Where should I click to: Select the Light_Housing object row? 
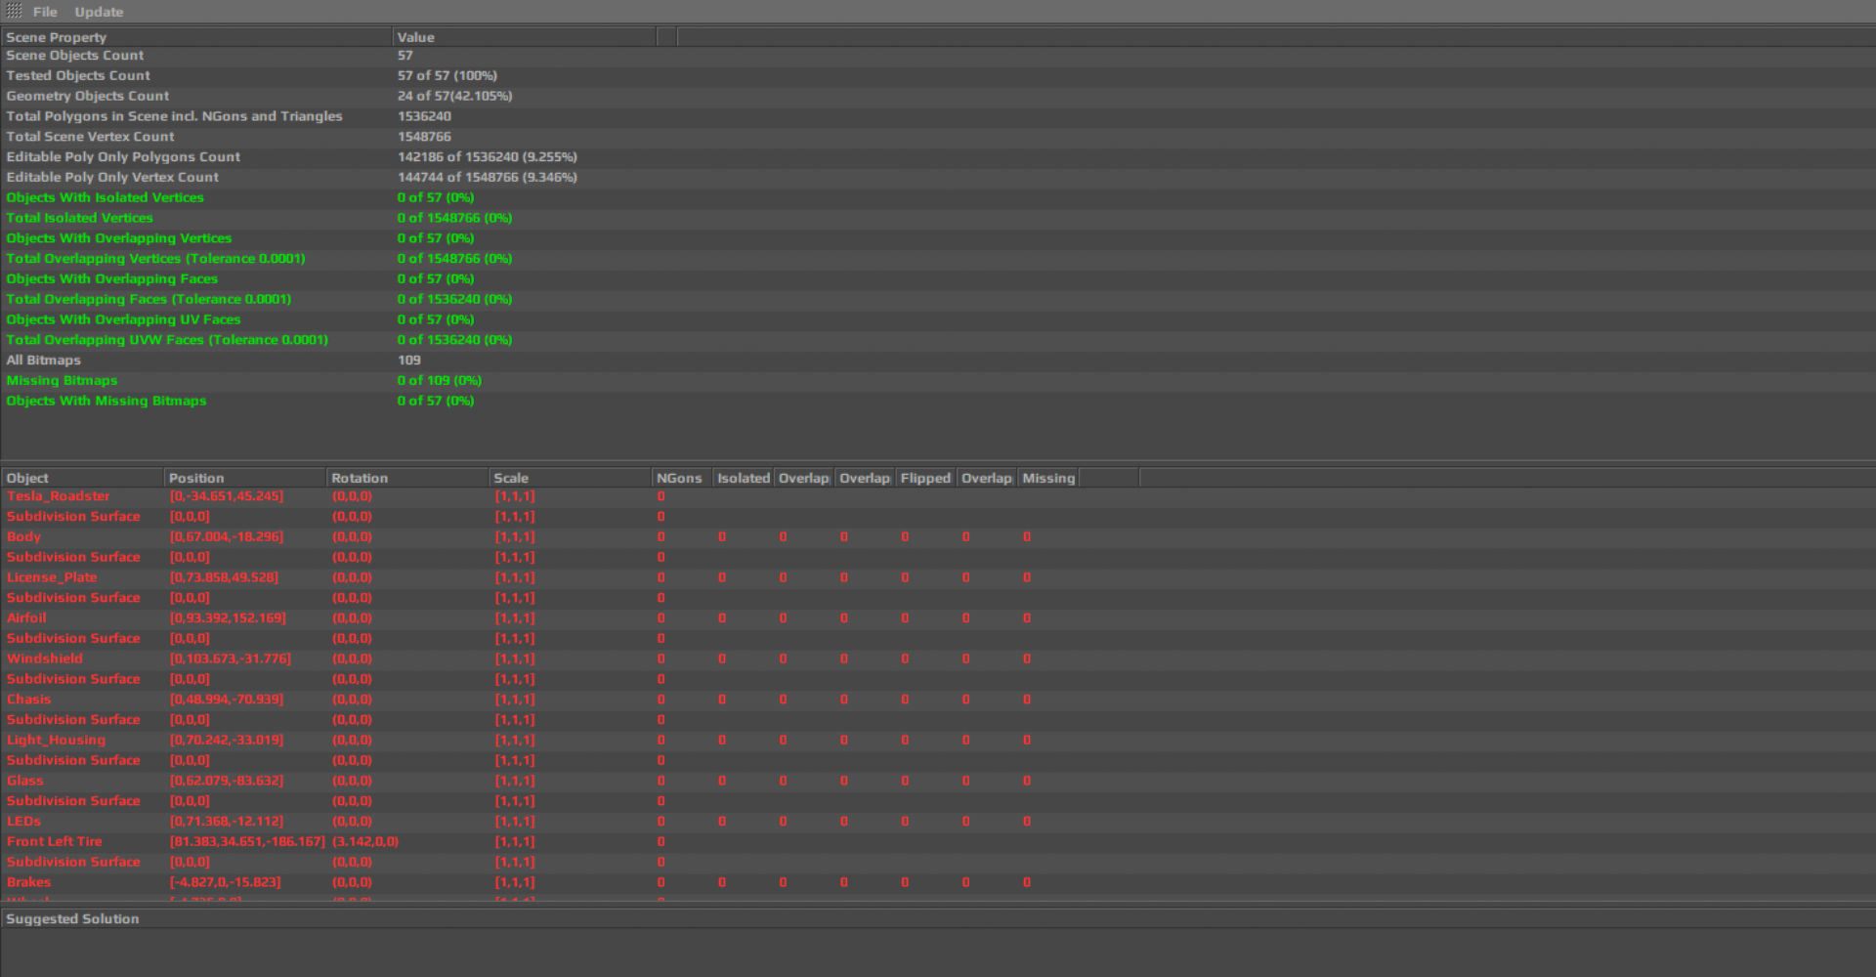click(x=938, y=740)
